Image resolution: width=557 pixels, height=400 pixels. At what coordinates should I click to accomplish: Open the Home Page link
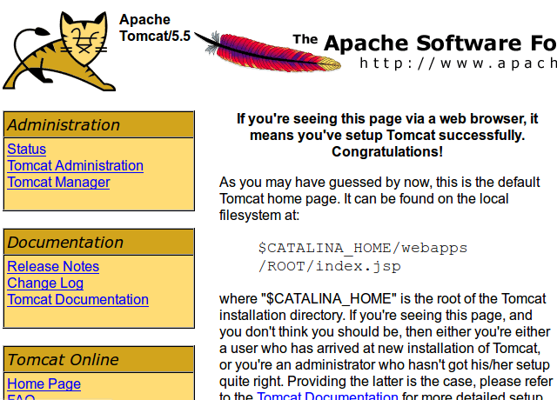[44, 384]
